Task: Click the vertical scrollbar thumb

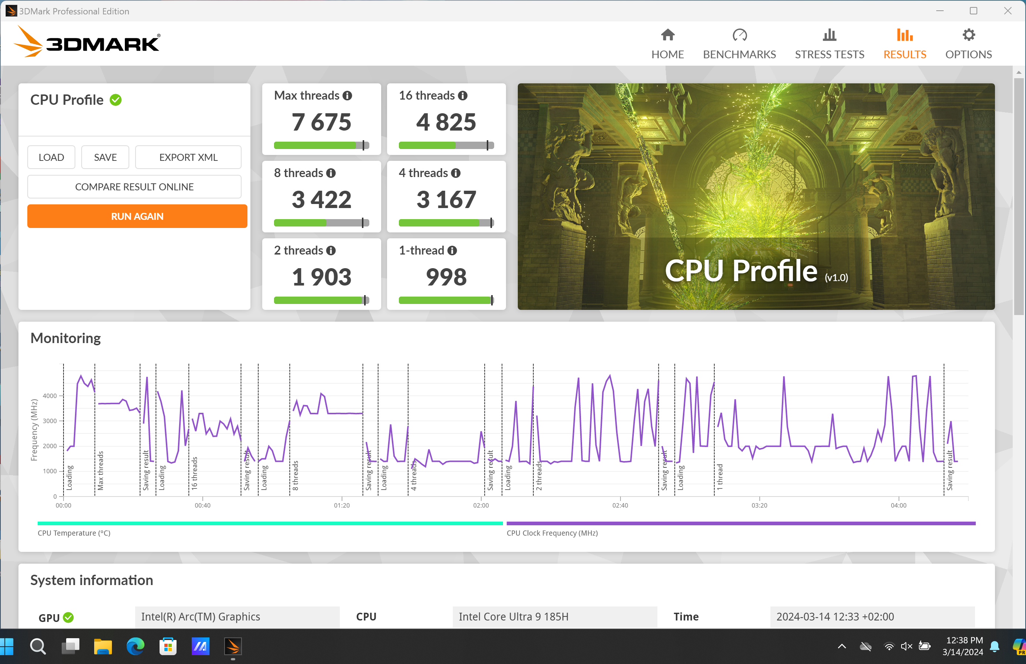Action: 1019,196
